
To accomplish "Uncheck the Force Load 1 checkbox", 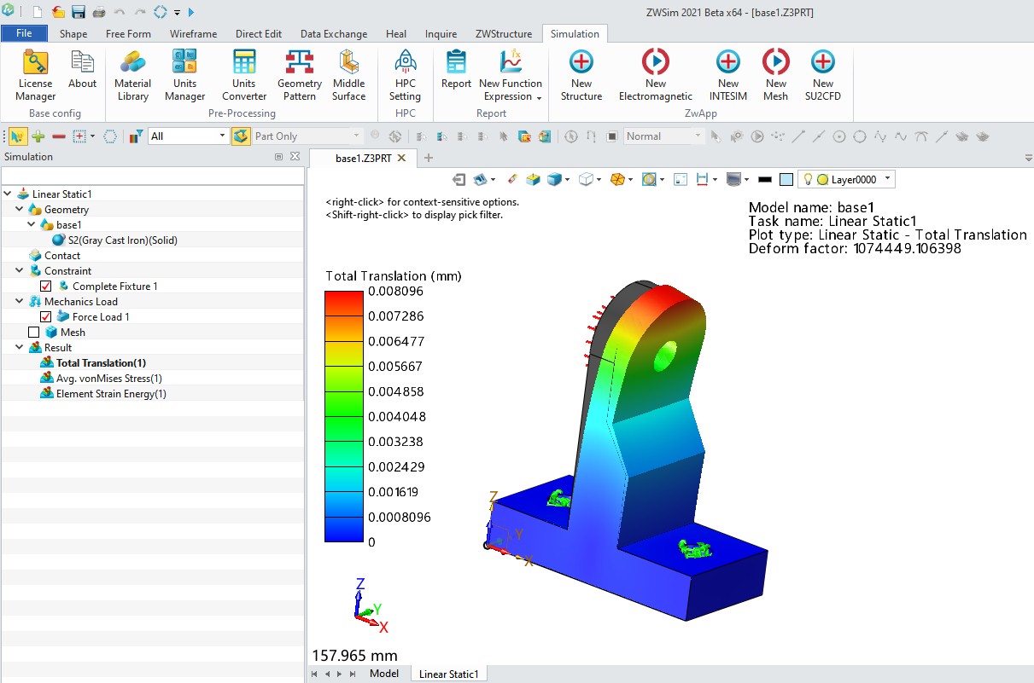I will [46, 317].
